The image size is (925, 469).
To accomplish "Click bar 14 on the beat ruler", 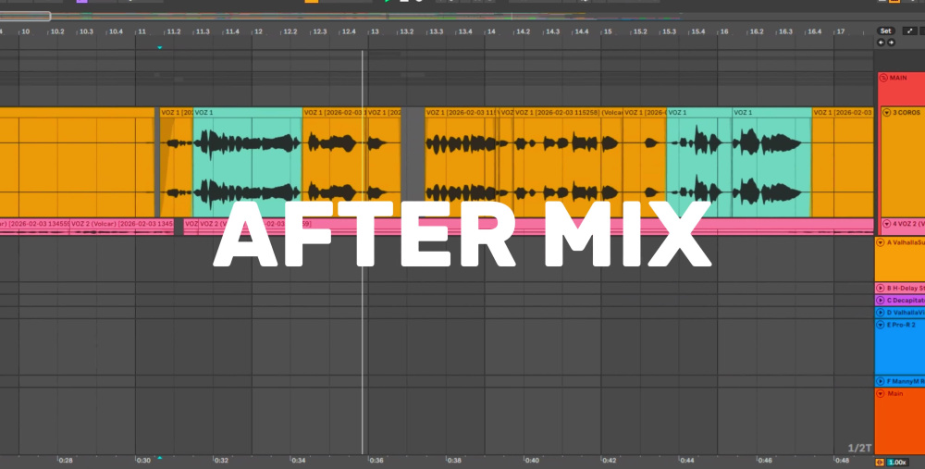I will 491,31.
